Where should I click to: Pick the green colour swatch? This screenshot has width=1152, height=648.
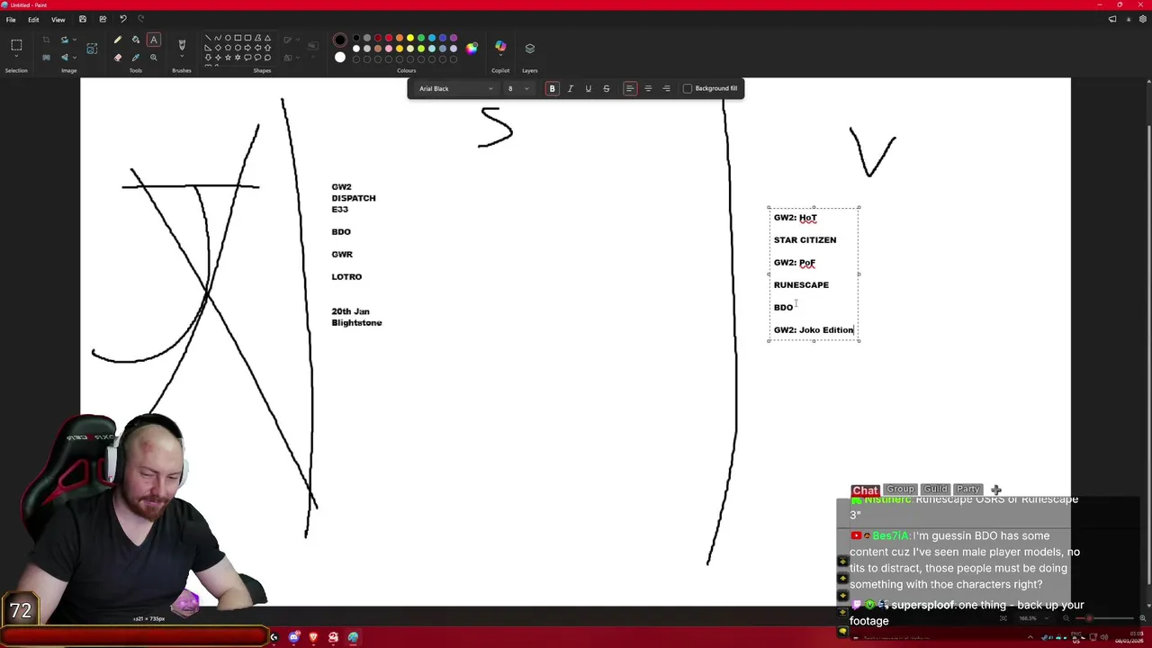pyautogui.click(x=421, y=39)
